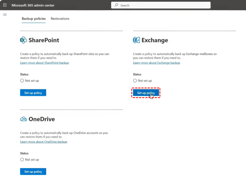The image size is (246, 178).
Task: Type in the Search input field
Action: (x=165, y=5)
